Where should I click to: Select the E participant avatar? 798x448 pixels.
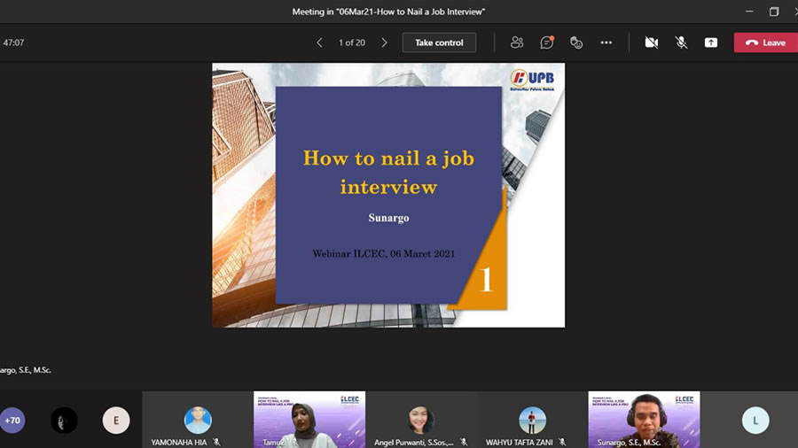coord(116,421)
